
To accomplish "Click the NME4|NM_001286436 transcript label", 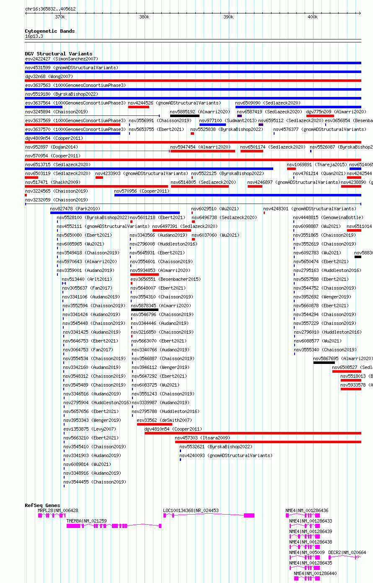I will (307, 510).
